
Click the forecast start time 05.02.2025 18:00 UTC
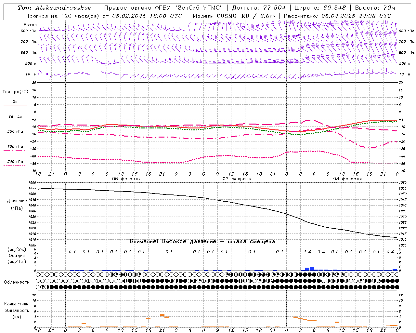pos(147,16)
